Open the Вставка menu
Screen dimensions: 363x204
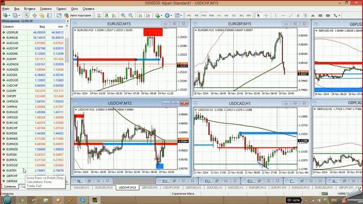(x=29, y=9)
